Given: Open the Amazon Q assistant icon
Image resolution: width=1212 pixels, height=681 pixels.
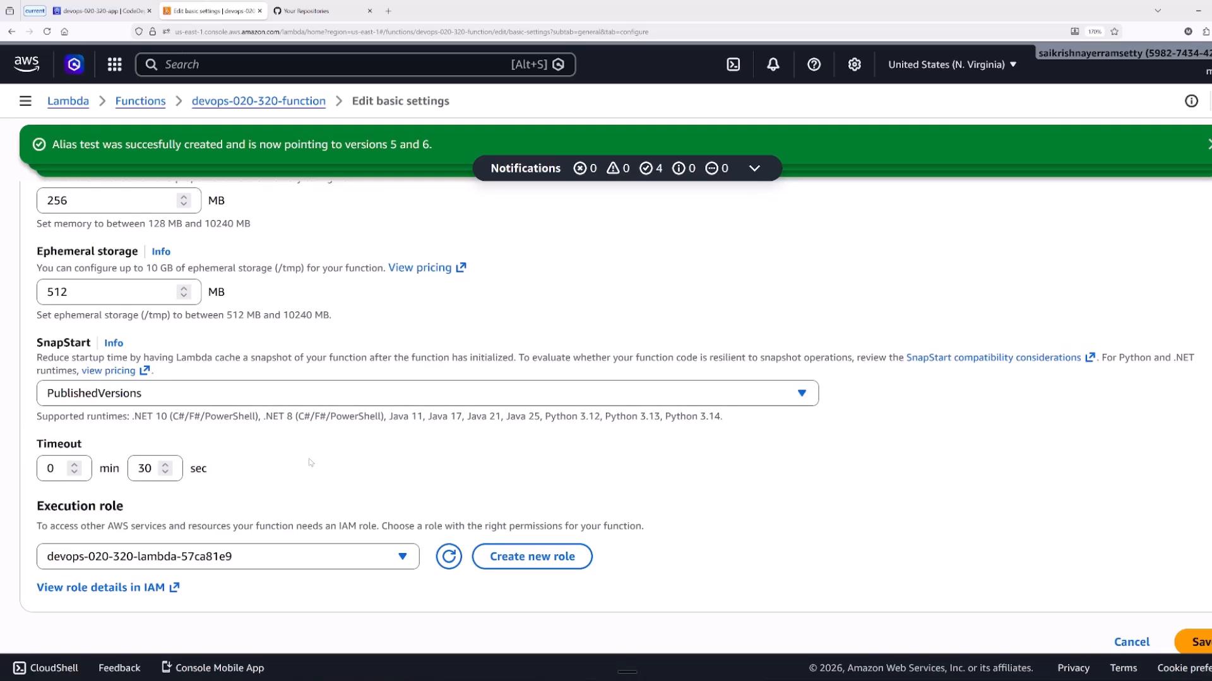Looking at the screenshot, I should point(74,64).
